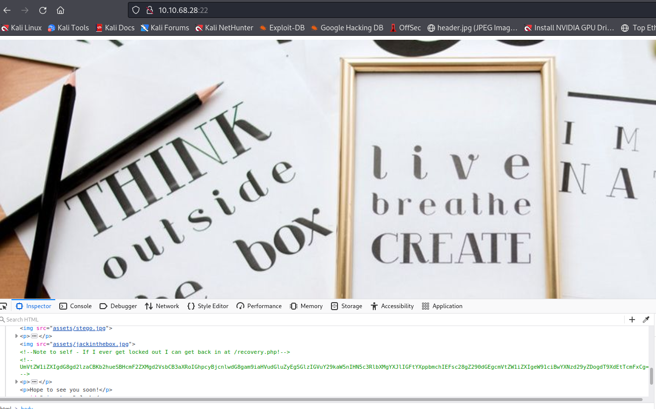
Task: Open the browser home page icon
Action: 60,10
